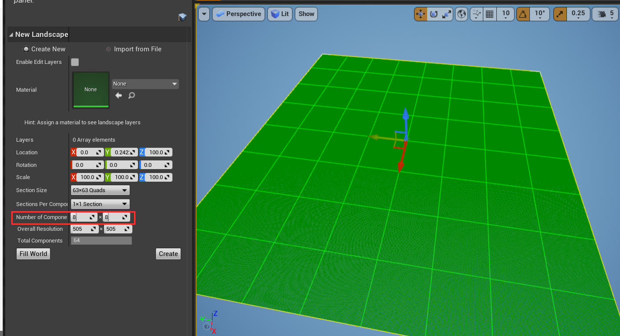
Task: Edit the Scale Z field
Action: [158, 177]
